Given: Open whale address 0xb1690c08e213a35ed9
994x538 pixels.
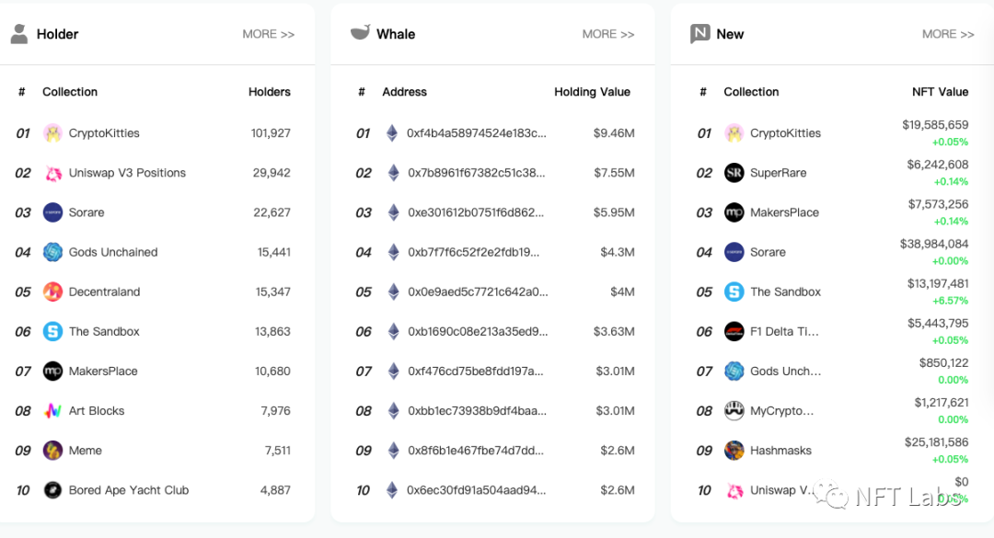Looking at the screenshot, I should click(478, 331).
